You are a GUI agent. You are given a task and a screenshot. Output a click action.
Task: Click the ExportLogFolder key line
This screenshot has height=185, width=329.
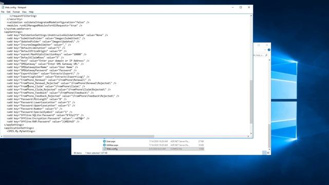coord(48,77)
